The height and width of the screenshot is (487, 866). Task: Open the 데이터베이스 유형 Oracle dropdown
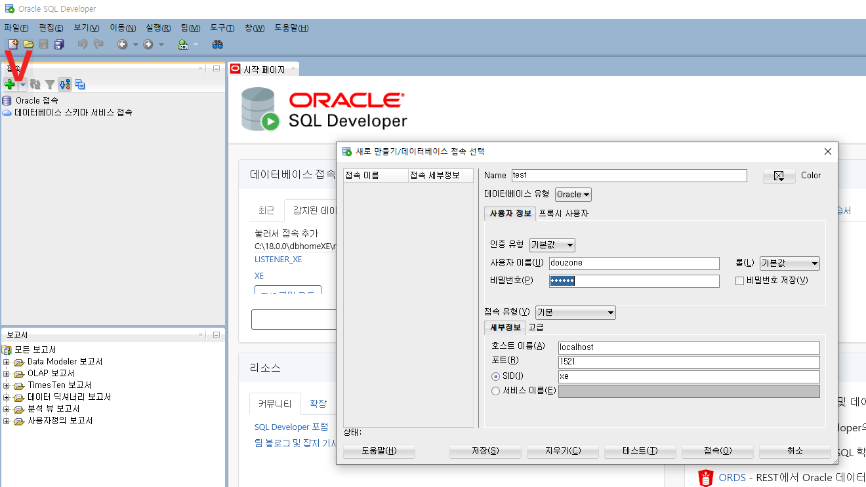click(x=573, y=195)
